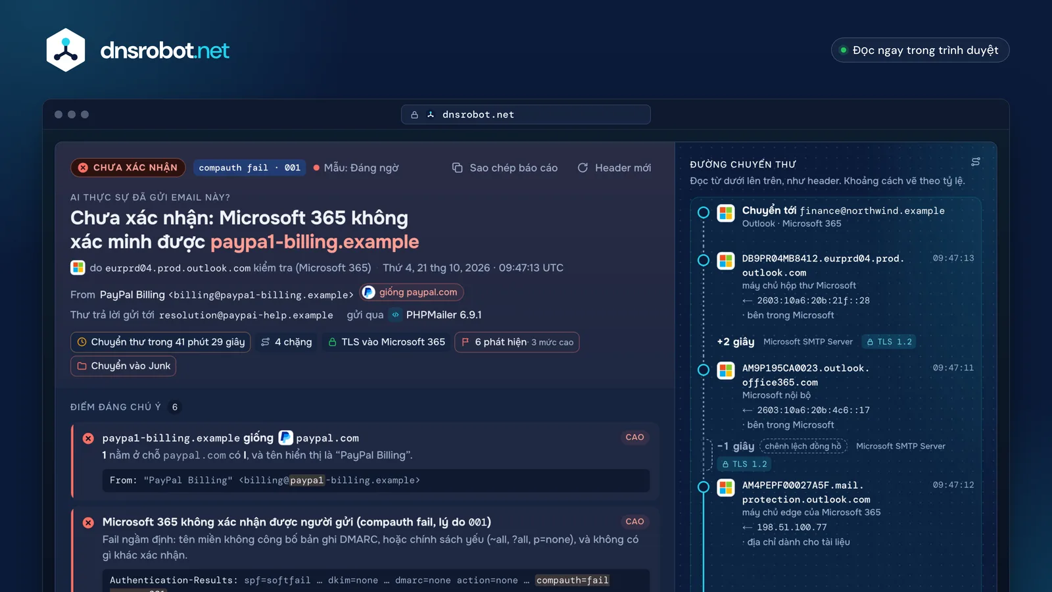
Task: Click timeline node for AM9P195CA0023 hop
Action: coord(704,370)
